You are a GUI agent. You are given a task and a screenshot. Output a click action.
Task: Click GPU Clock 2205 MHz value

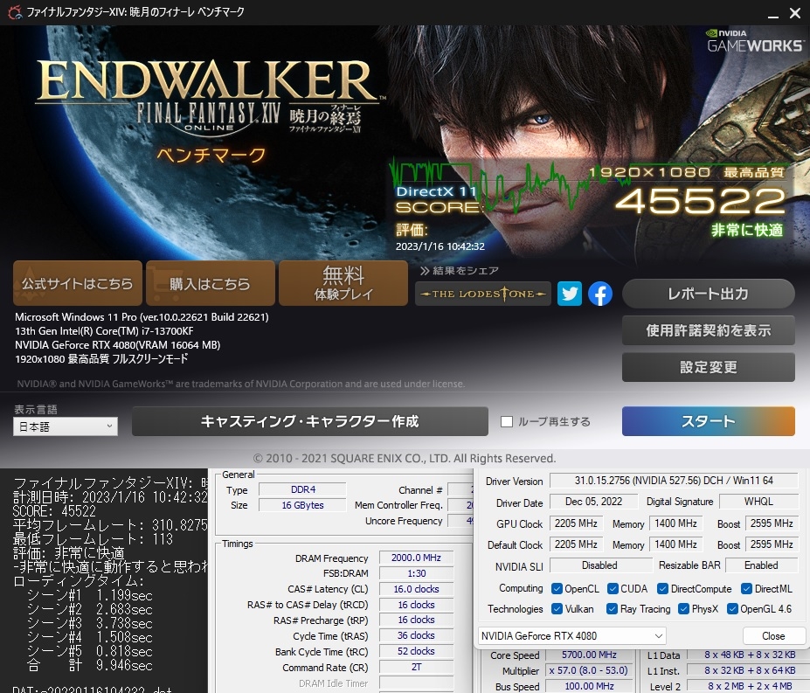click(576, 523)
